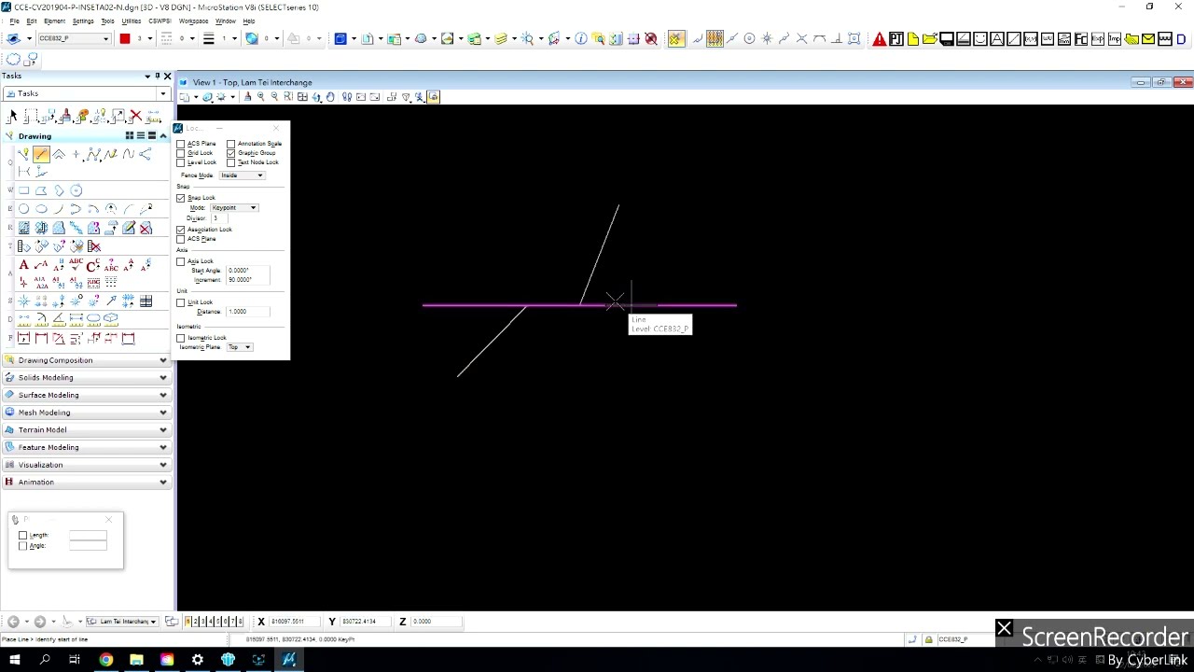Open Chrome from the Windows taskbar
The image size is (1194, 672).
(x=106, y=660)
